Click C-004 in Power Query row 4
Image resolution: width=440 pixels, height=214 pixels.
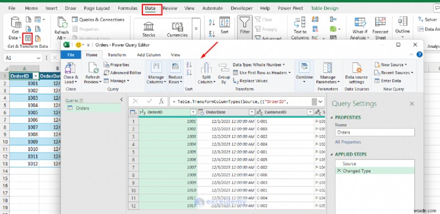[x=284, y=144]
